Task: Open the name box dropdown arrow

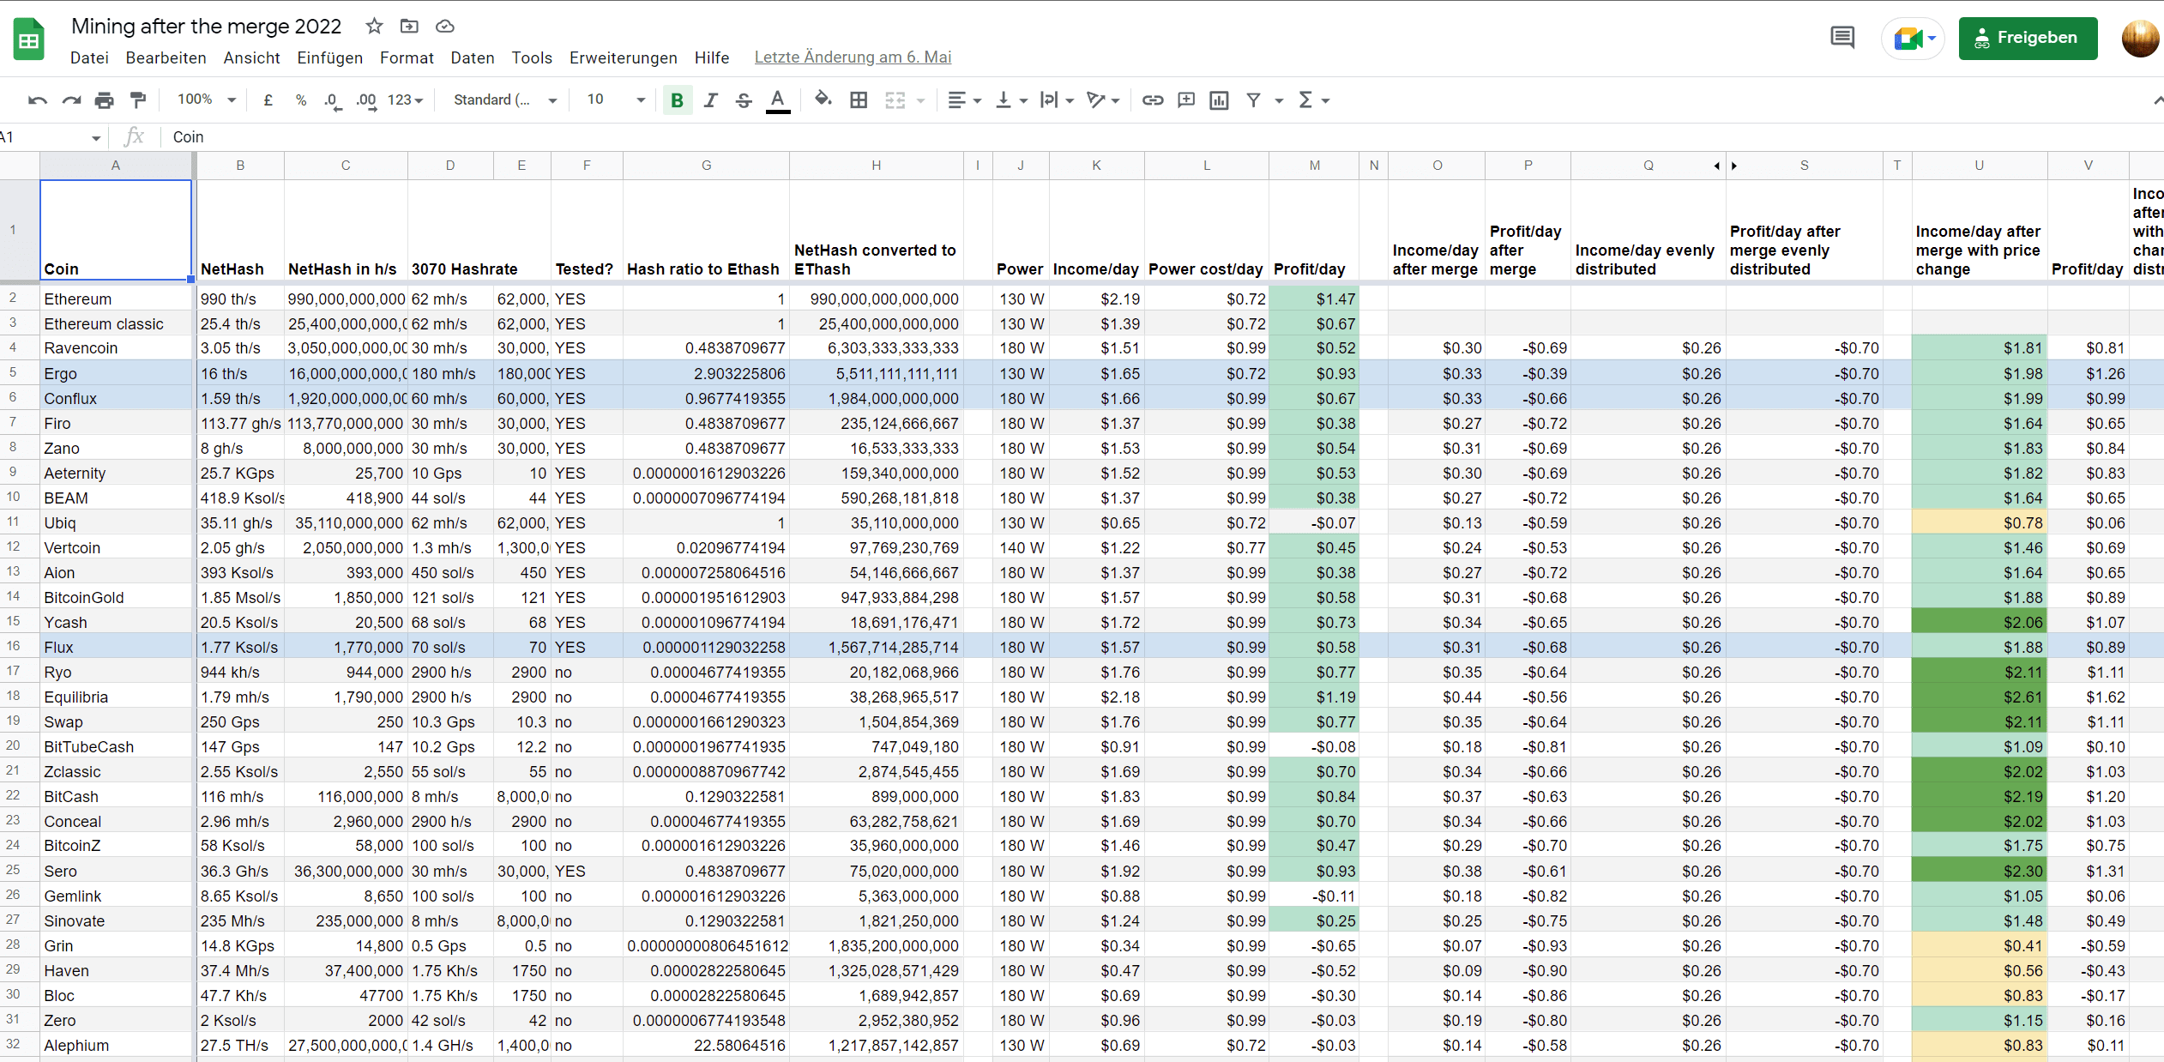Action: (x=96, y=137)
